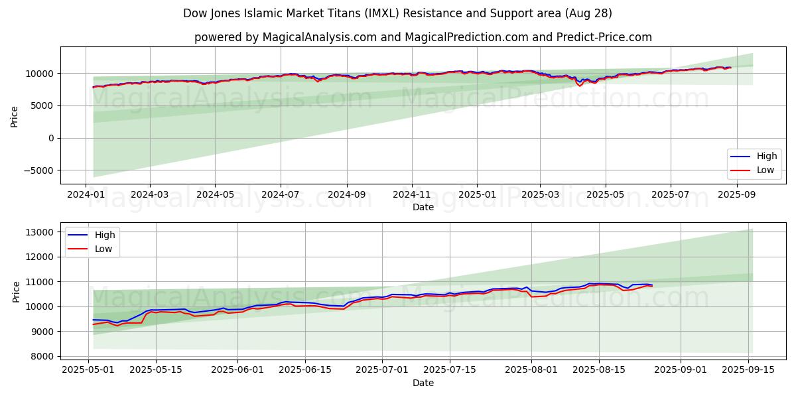796x398 pixels.
Task: Click the 2025-09 tick label
Action: pos(736,194)
